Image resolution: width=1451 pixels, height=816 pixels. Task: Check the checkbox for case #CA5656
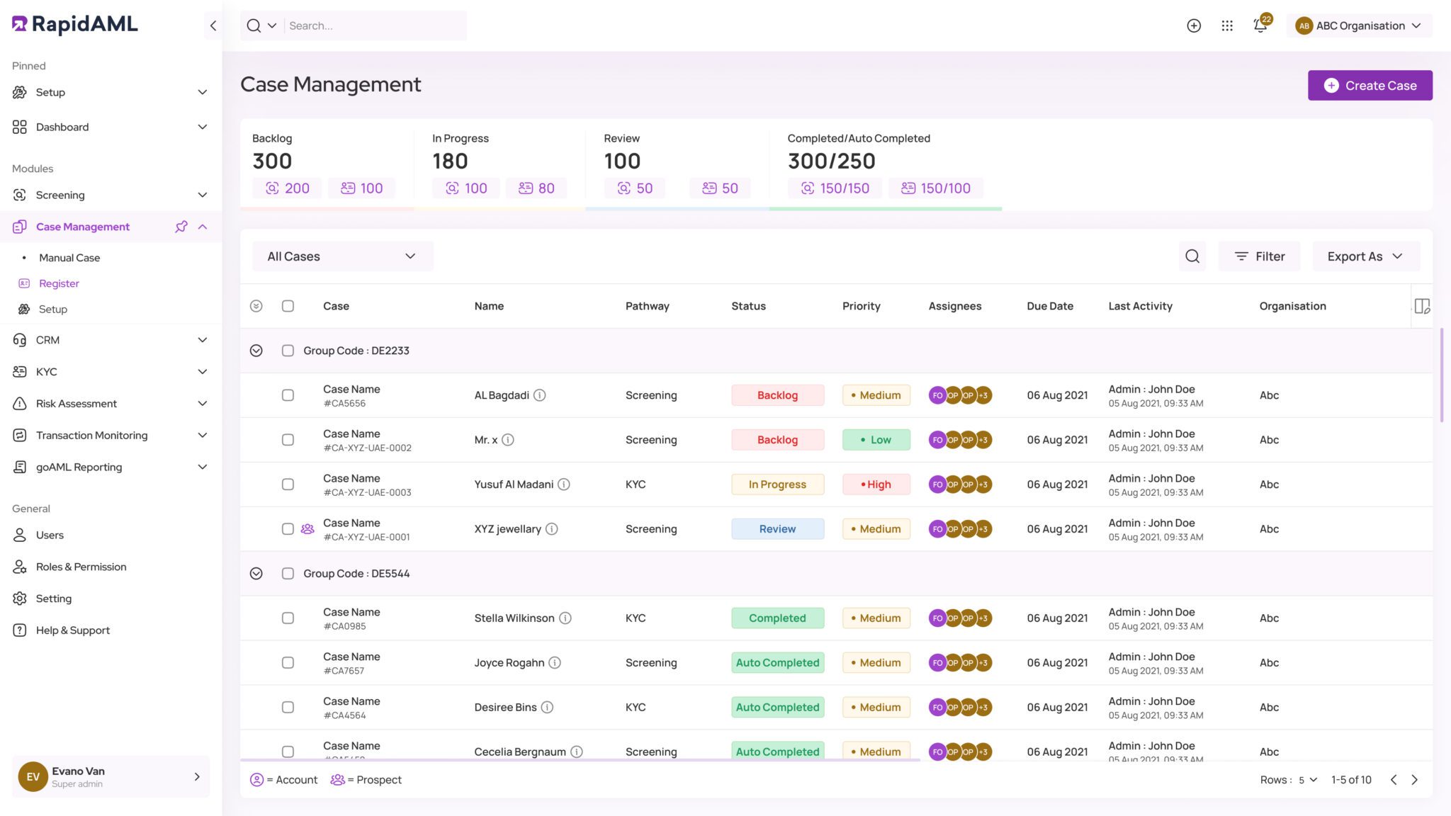pos(288,395)
